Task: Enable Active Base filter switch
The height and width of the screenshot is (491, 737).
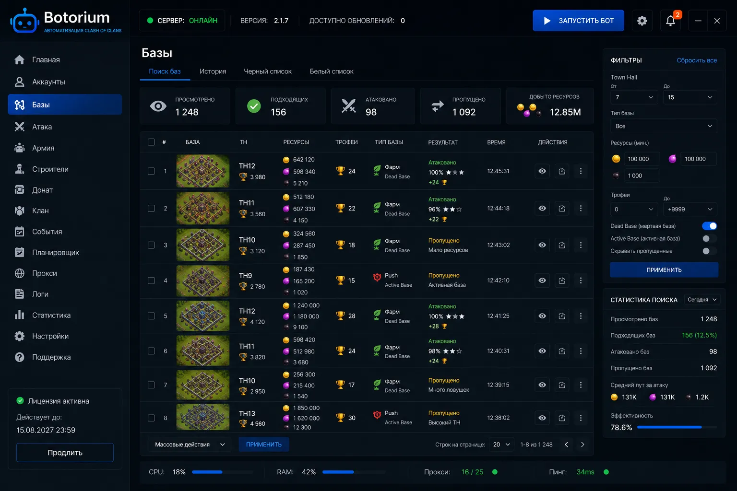Action: click(x=709, y=238)
